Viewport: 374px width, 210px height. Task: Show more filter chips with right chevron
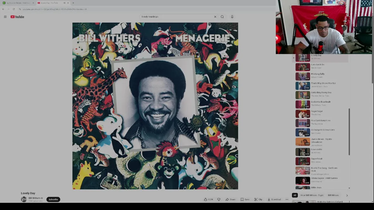tap(347, 195)
